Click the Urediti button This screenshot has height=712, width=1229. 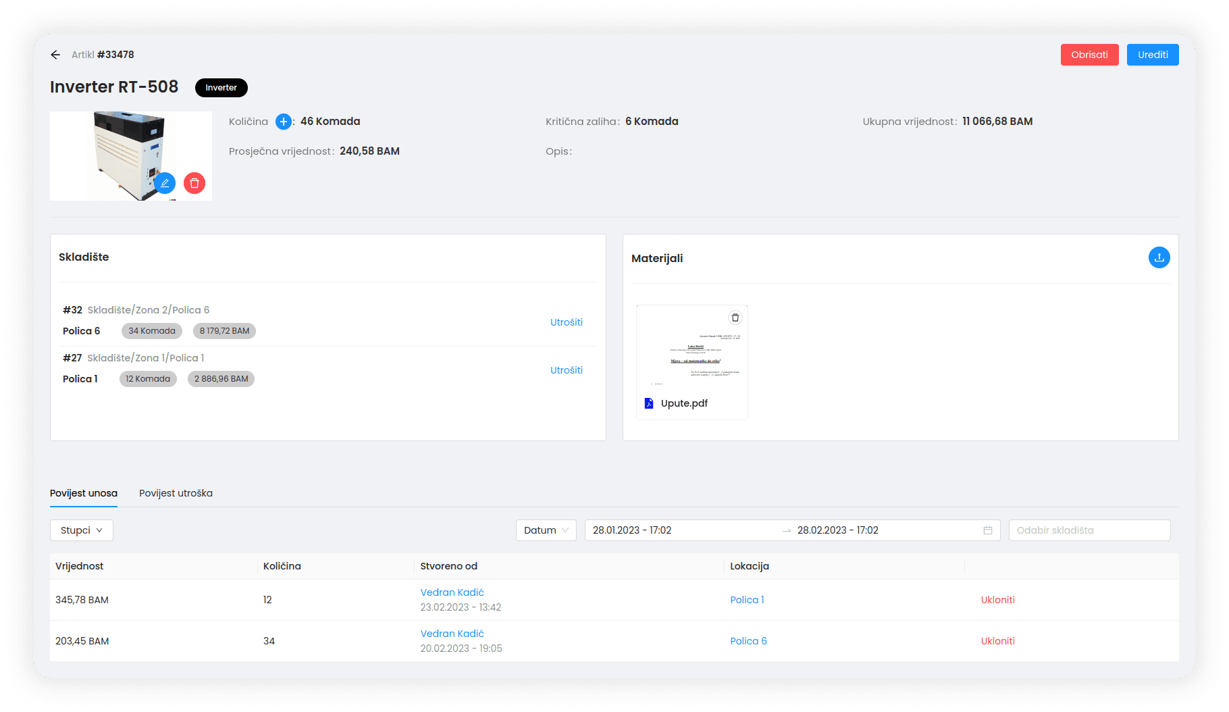coord(1153,55)
